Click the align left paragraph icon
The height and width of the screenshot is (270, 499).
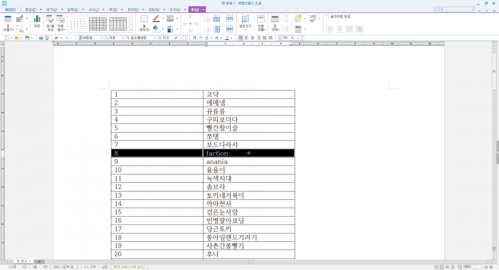[x=247, y=38]
